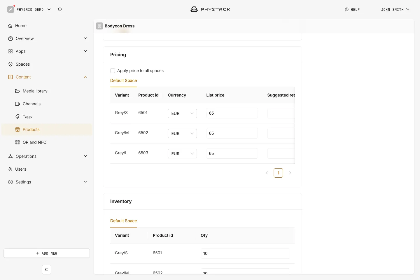This screenshot has width=420, height=280.
Task: Click the List price field for Grey/L
Action: pyautogui.click(x=232, y=153)
